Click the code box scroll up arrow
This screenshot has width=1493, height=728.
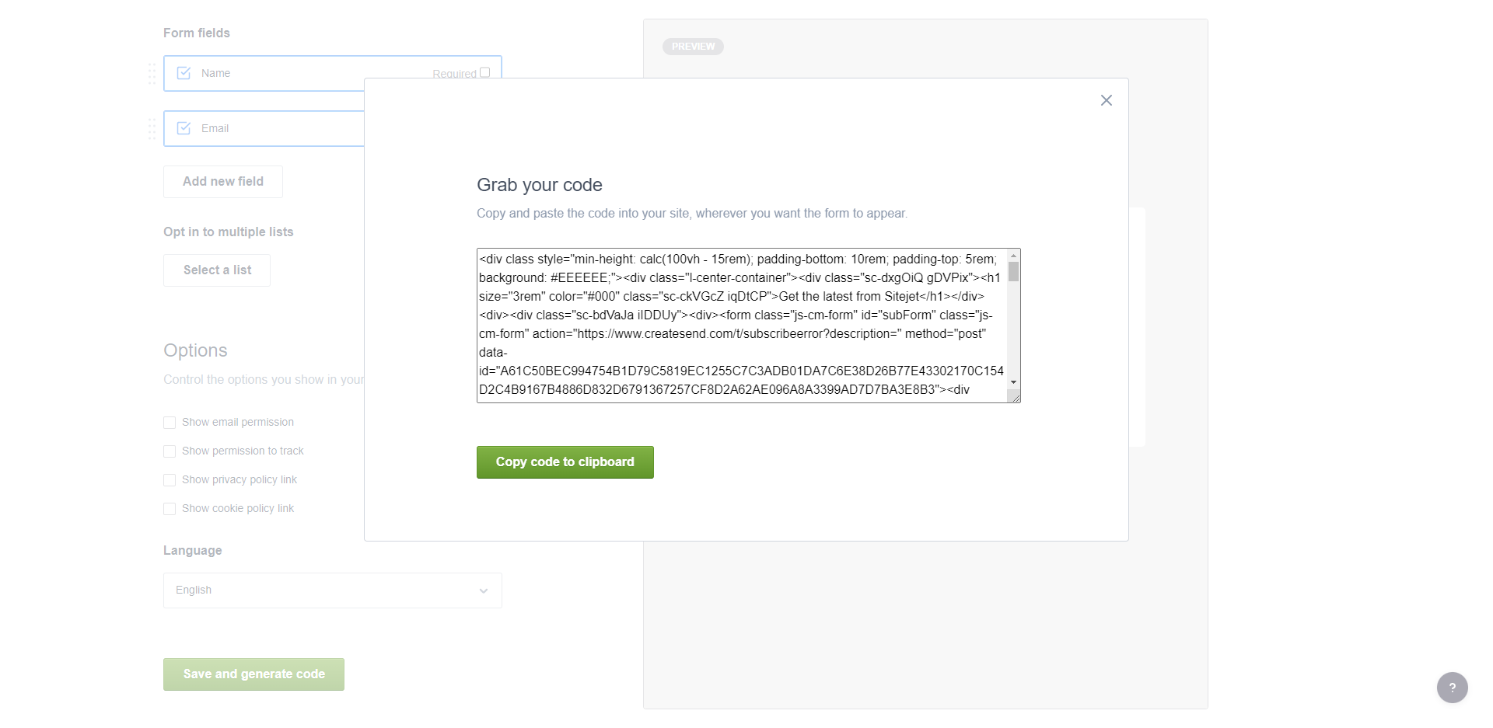(x=1013, y=256)
